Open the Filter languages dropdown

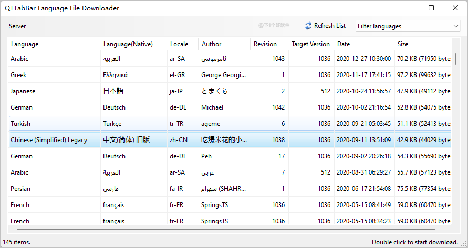click(408, 26)
